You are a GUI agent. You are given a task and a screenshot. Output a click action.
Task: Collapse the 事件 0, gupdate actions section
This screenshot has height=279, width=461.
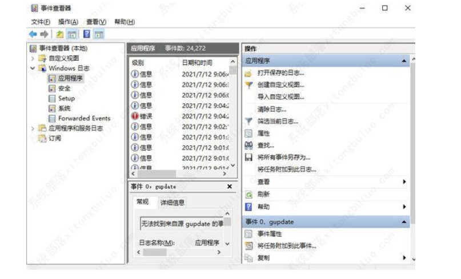pyautogui.click(x=404, y=222)
